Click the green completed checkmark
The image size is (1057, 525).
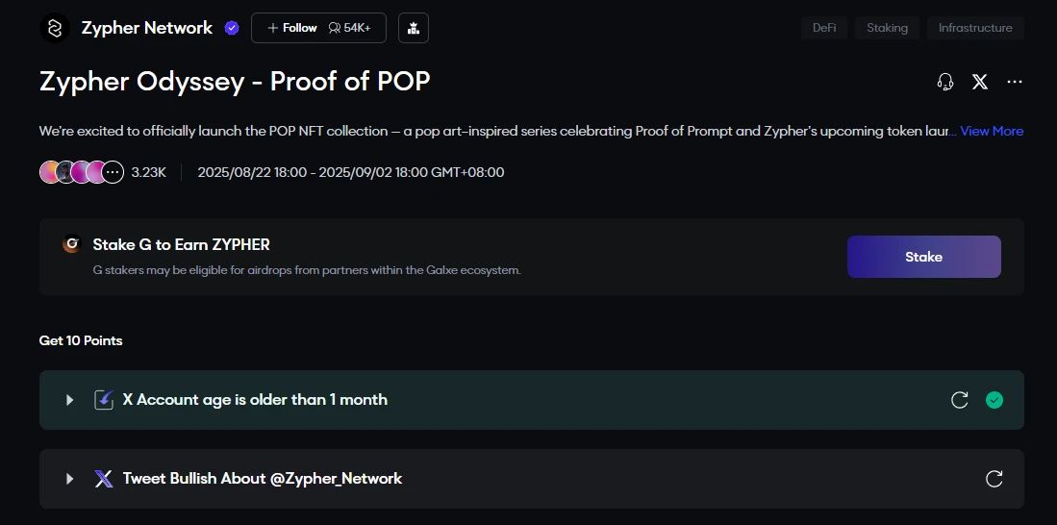coord(994,400)
